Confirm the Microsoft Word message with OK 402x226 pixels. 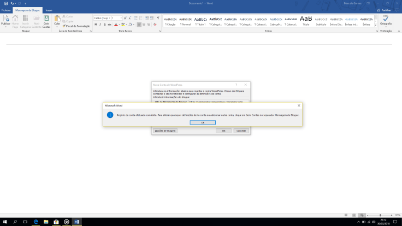(x=203, y=122)
